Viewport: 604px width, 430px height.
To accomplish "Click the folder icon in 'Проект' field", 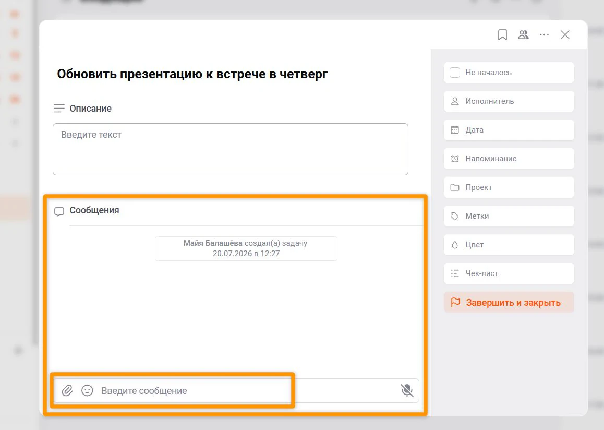I will 455,187.
